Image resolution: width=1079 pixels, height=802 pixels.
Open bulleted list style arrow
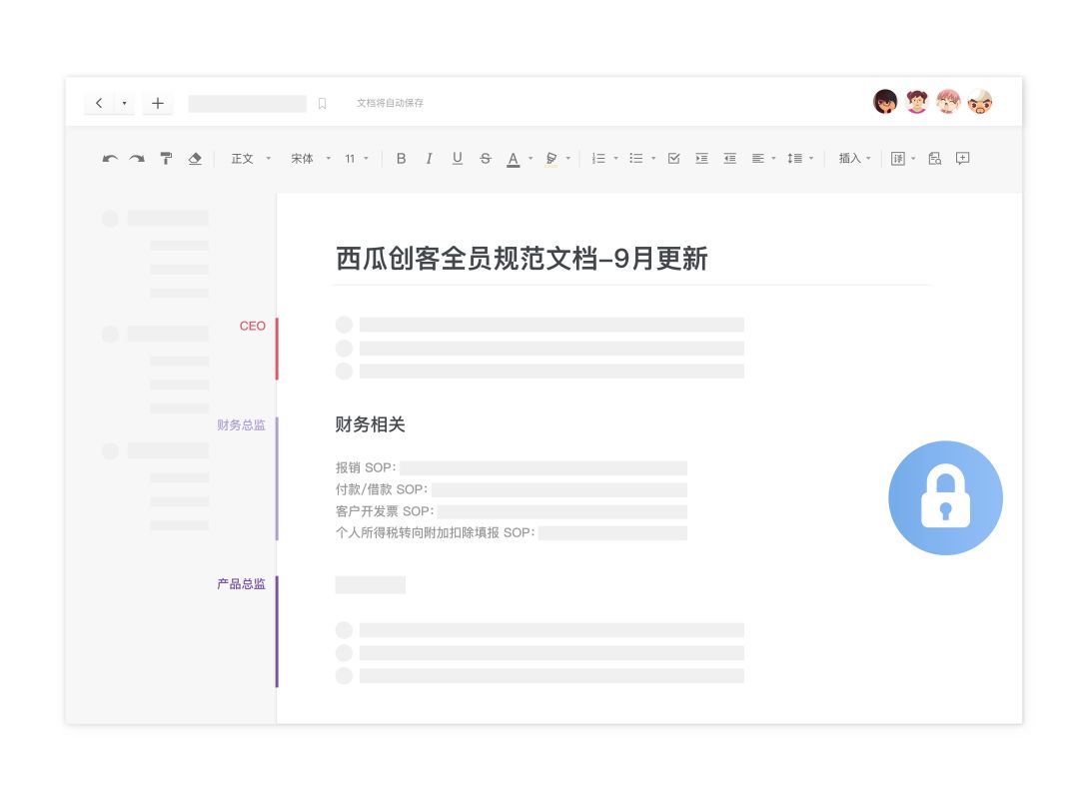653,159
